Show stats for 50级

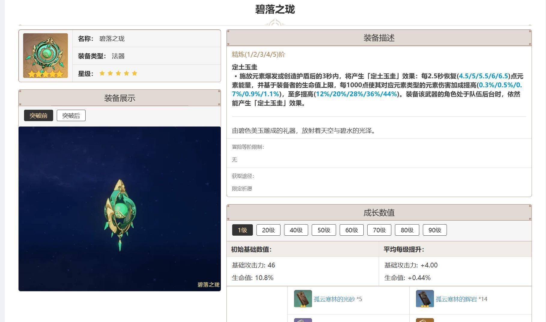(x=324, y=230)
